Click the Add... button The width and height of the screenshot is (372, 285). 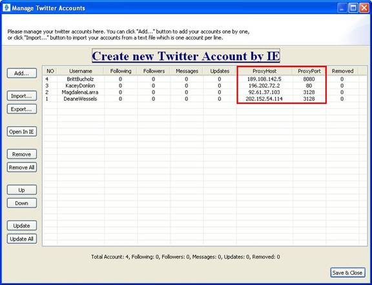tap(22, 73)
